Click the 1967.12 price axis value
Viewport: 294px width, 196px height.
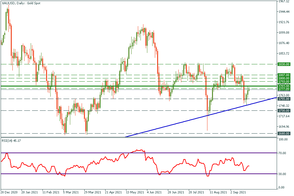tap(284, 2)
